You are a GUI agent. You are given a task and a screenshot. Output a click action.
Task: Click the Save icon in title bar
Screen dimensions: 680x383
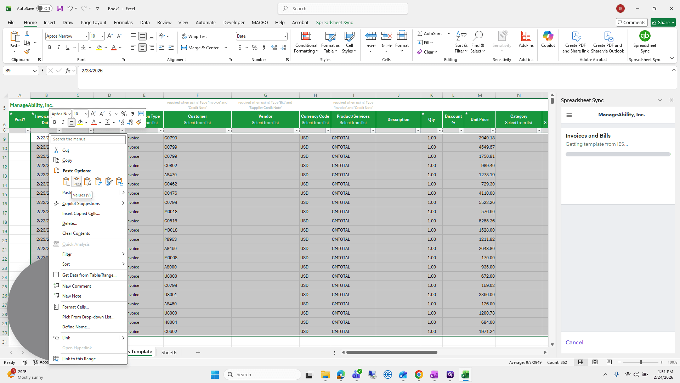tap(60, 9)
